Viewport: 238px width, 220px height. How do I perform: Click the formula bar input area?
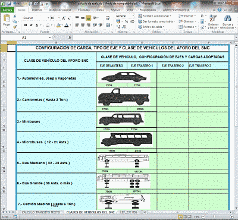154,37
